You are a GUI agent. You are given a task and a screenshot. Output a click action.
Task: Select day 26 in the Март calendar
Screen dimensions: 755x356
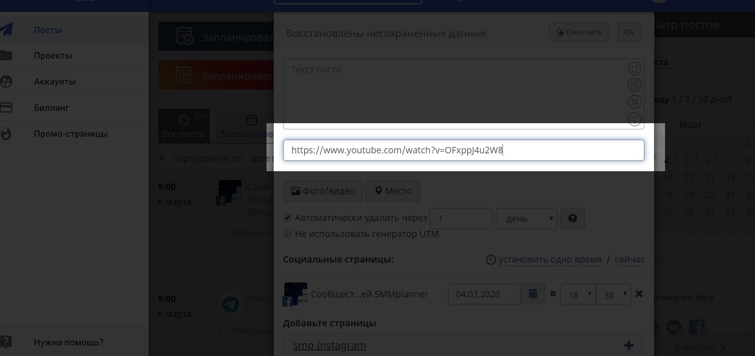[x=689, y=212]
